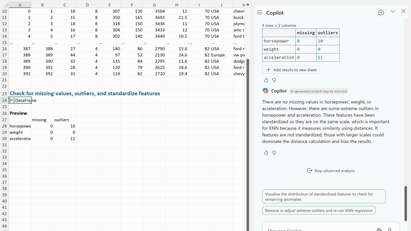Pick the remove extreme outliers suggestion
411x231 pixels.
319,210
